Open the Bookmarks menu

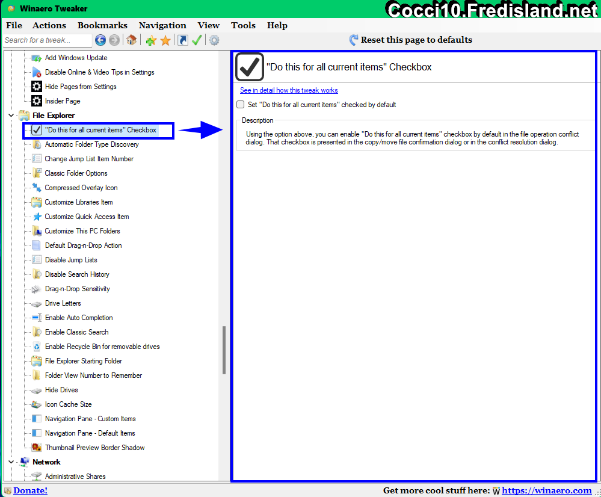click(x=102, y=25)
